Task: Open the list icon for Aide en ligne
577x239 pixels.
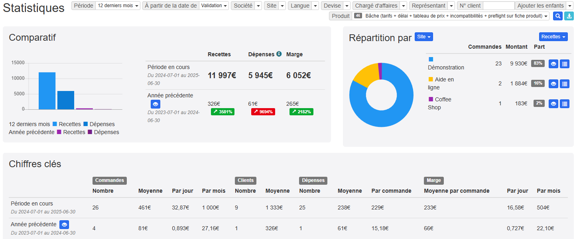Action: (x=565, y=84)
